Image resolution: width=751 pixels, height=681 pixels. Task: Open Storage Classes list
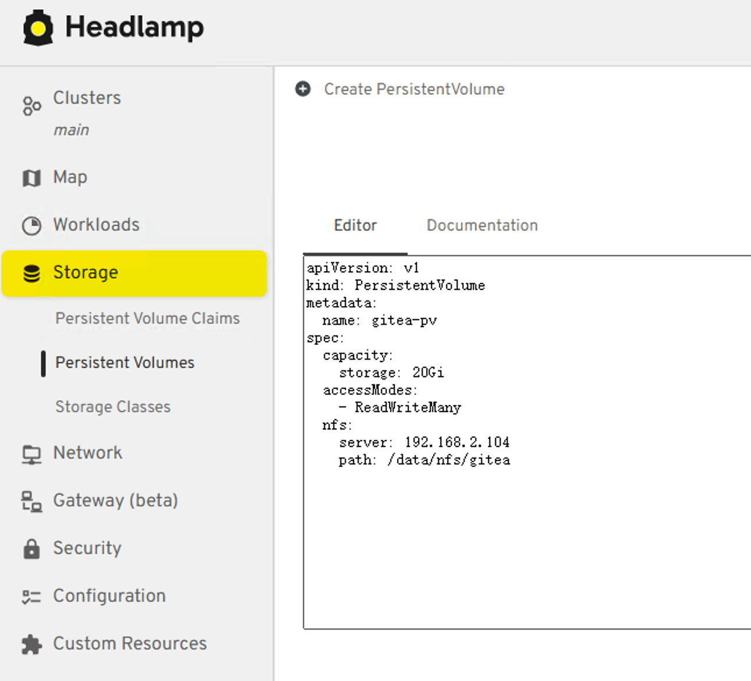[x=113, y=407]
